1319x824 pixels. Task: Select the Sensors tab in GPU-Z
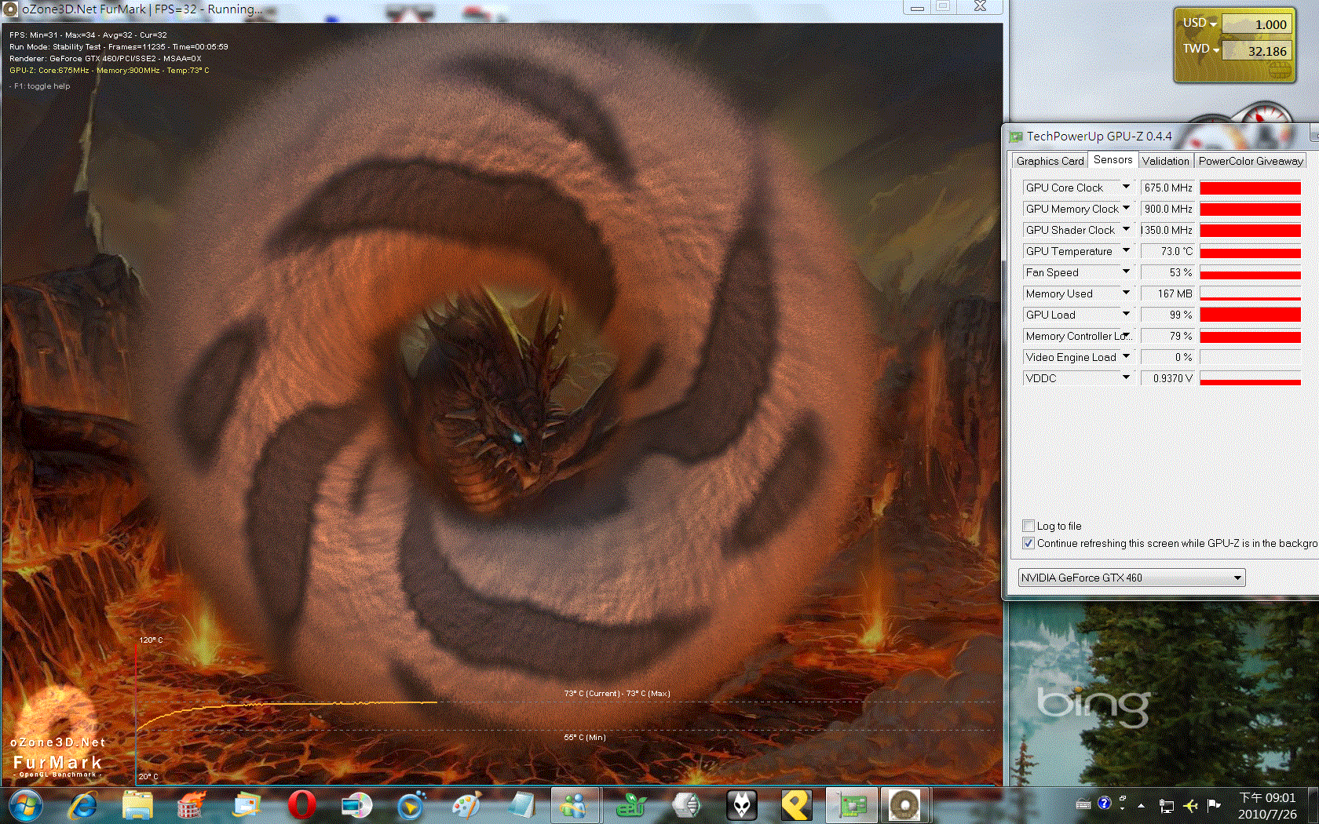pyautogui.click(x=1113, y=159)
